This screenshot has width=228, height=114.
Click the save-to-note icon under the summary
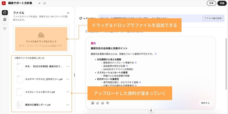tap(93, 103)
